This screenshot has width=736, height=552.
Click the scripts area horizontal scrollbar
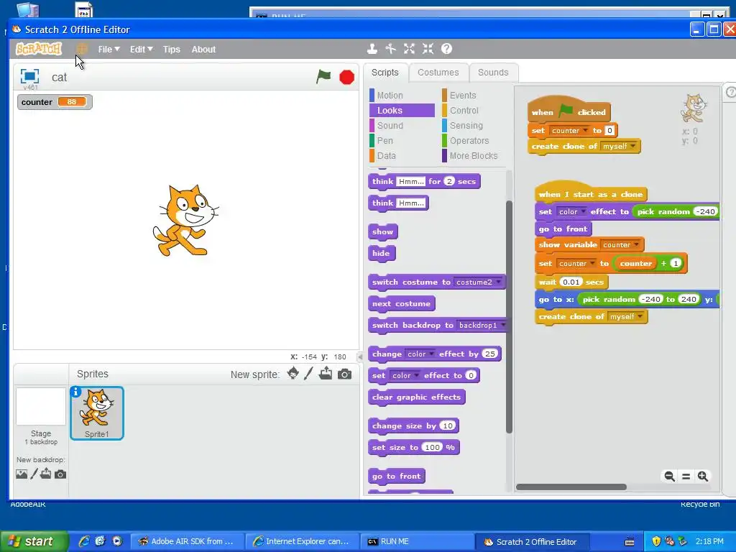click(x=571, y=487)
